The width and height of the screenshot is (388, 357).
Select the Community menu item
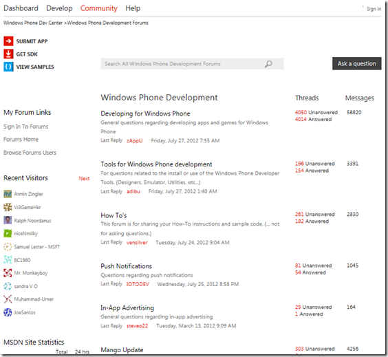click(x=99, y=8)
